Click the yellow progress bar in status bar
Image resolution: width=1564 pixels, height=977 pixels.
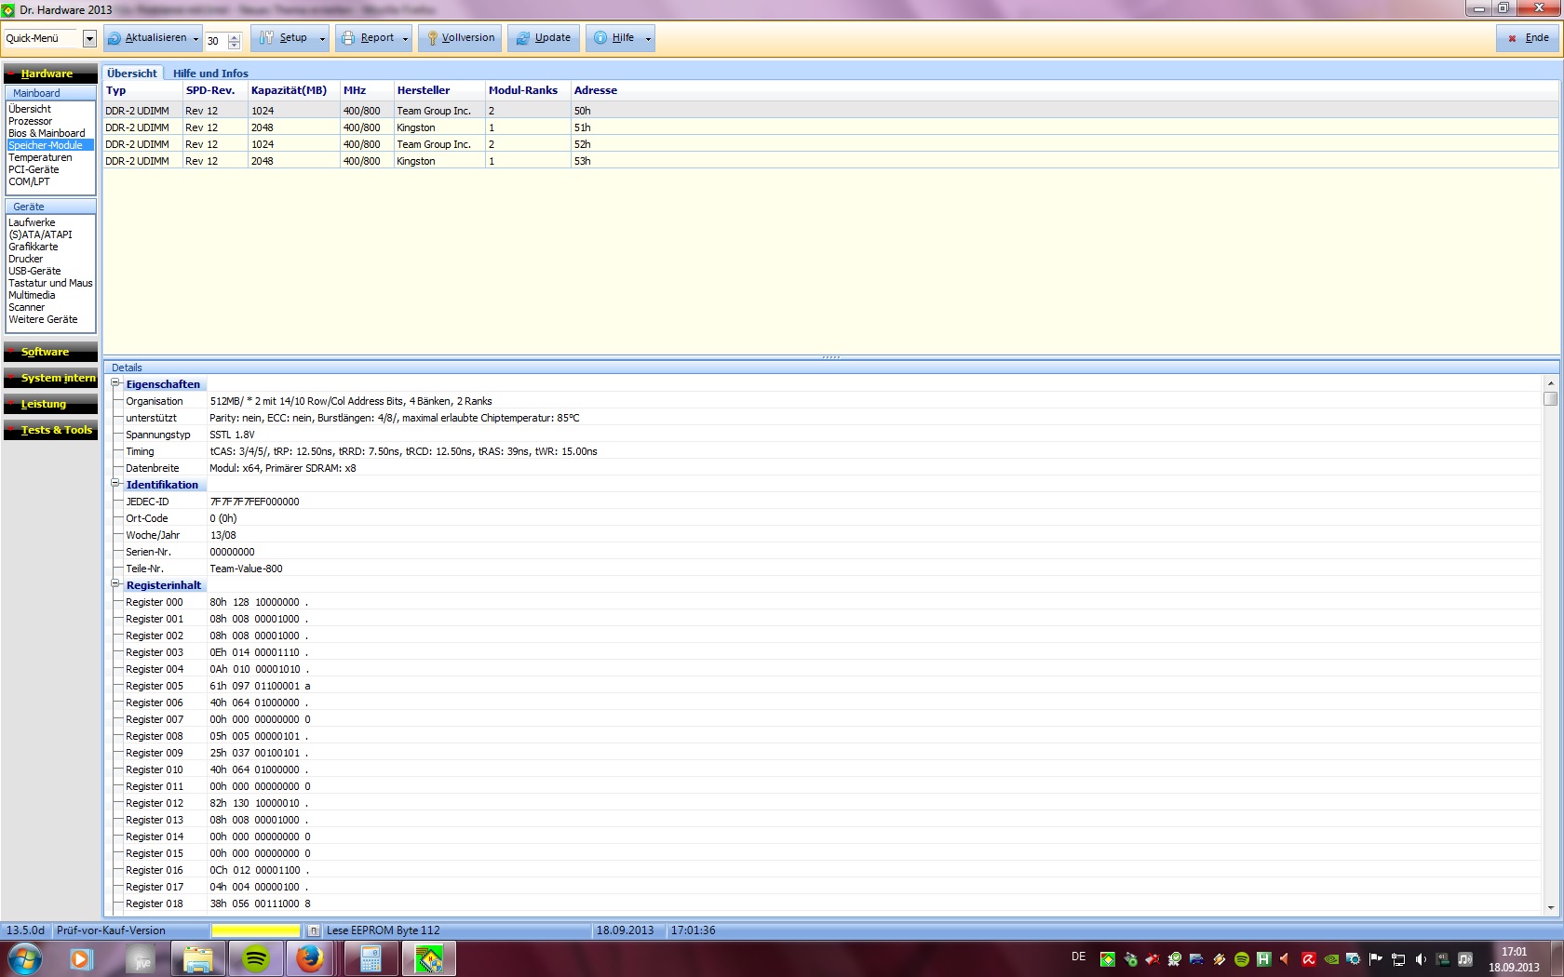tap(256, 930)
